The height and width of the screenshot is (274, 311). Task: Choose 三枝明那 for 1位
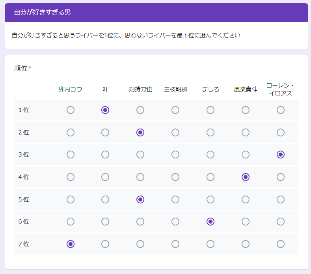click(x=175, y=110)
